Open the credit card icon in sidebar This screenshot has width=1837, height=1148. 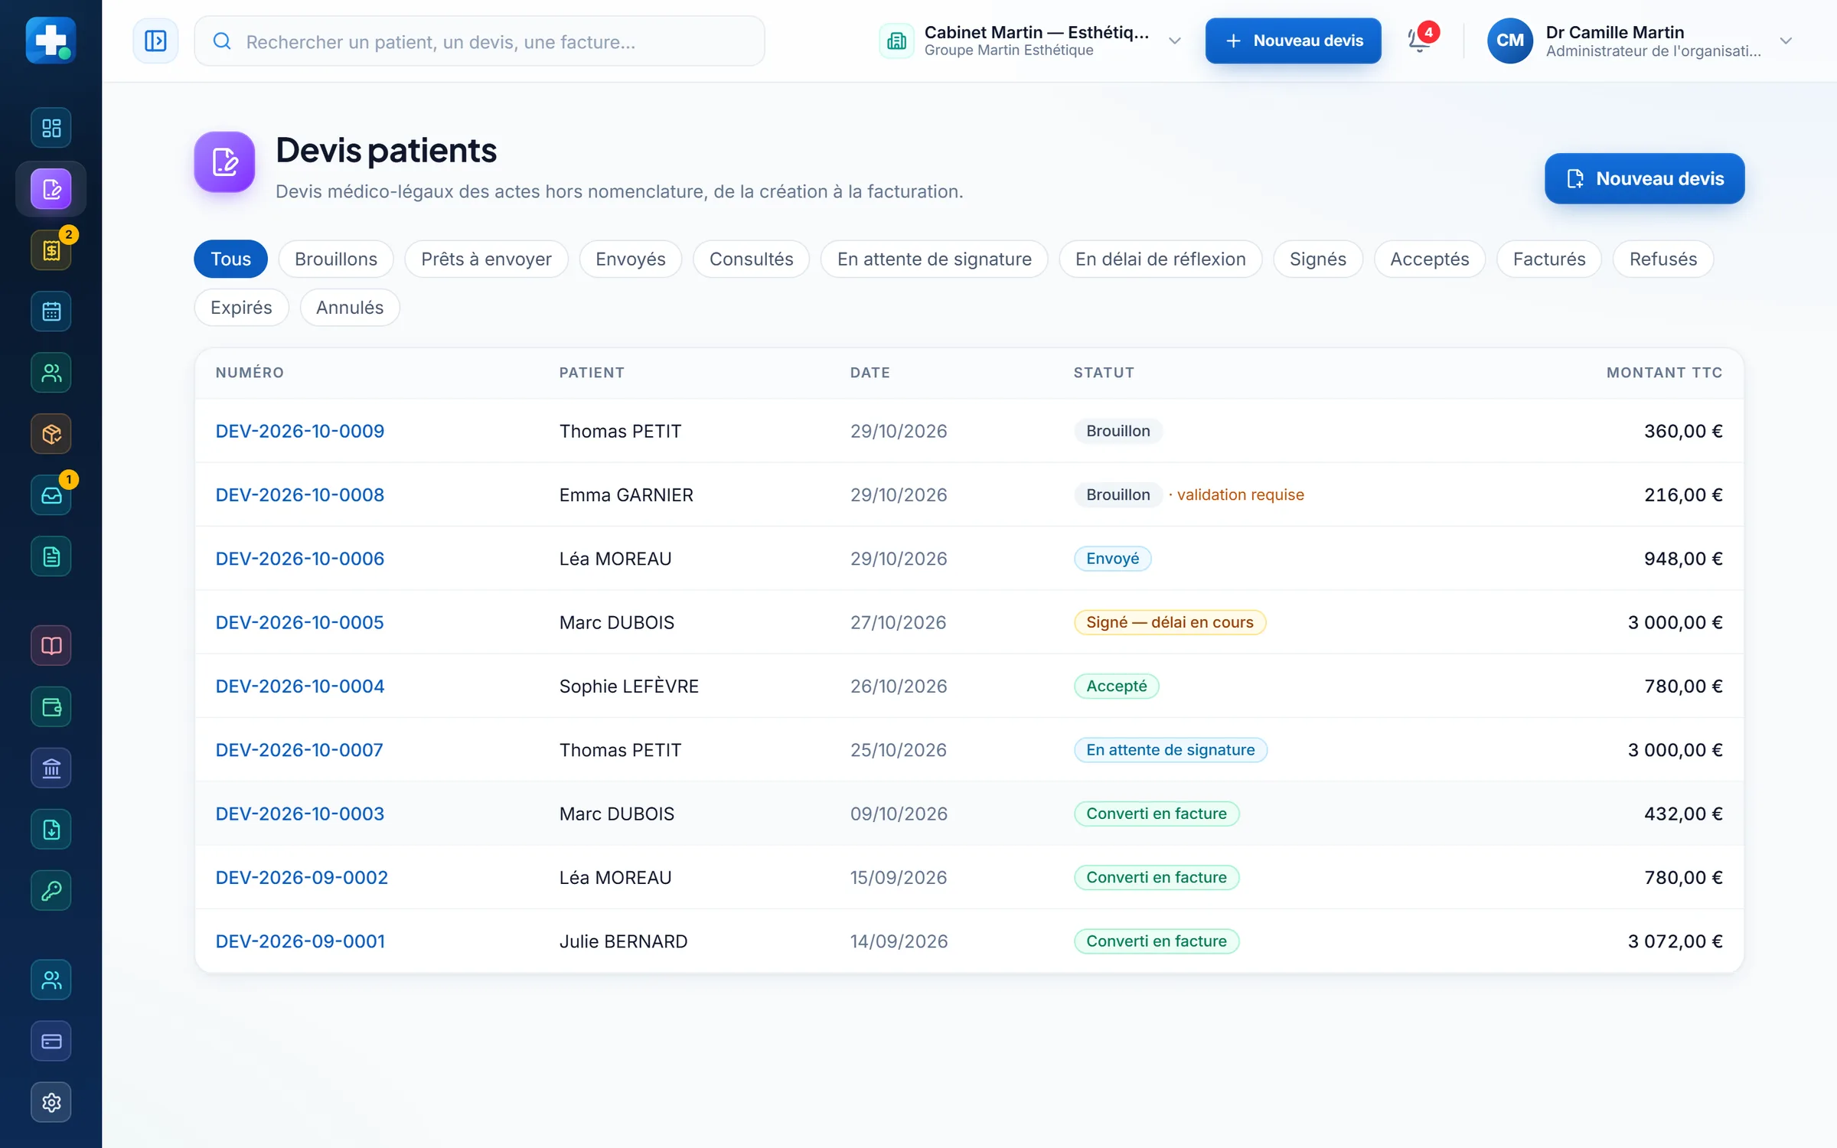(x=51, y=1042)
